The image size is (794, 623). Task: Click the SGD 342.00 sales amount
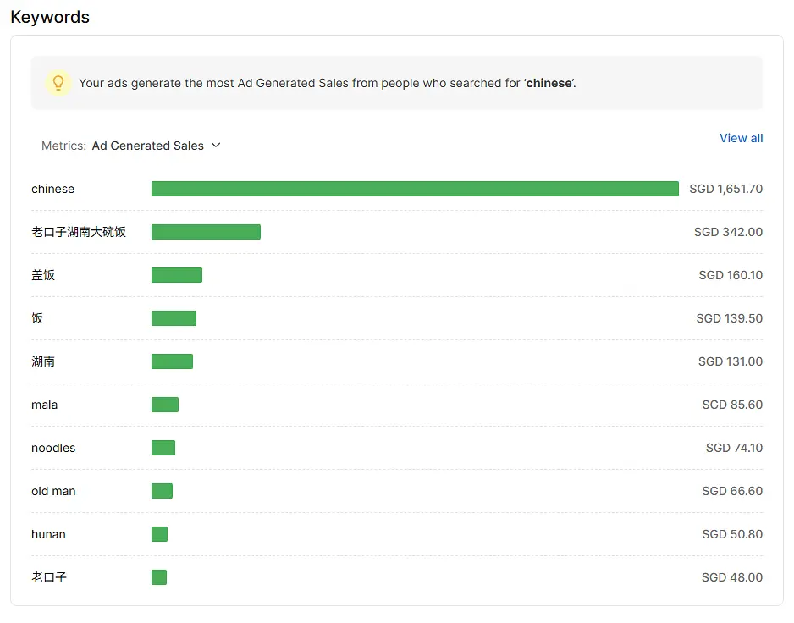728,232
